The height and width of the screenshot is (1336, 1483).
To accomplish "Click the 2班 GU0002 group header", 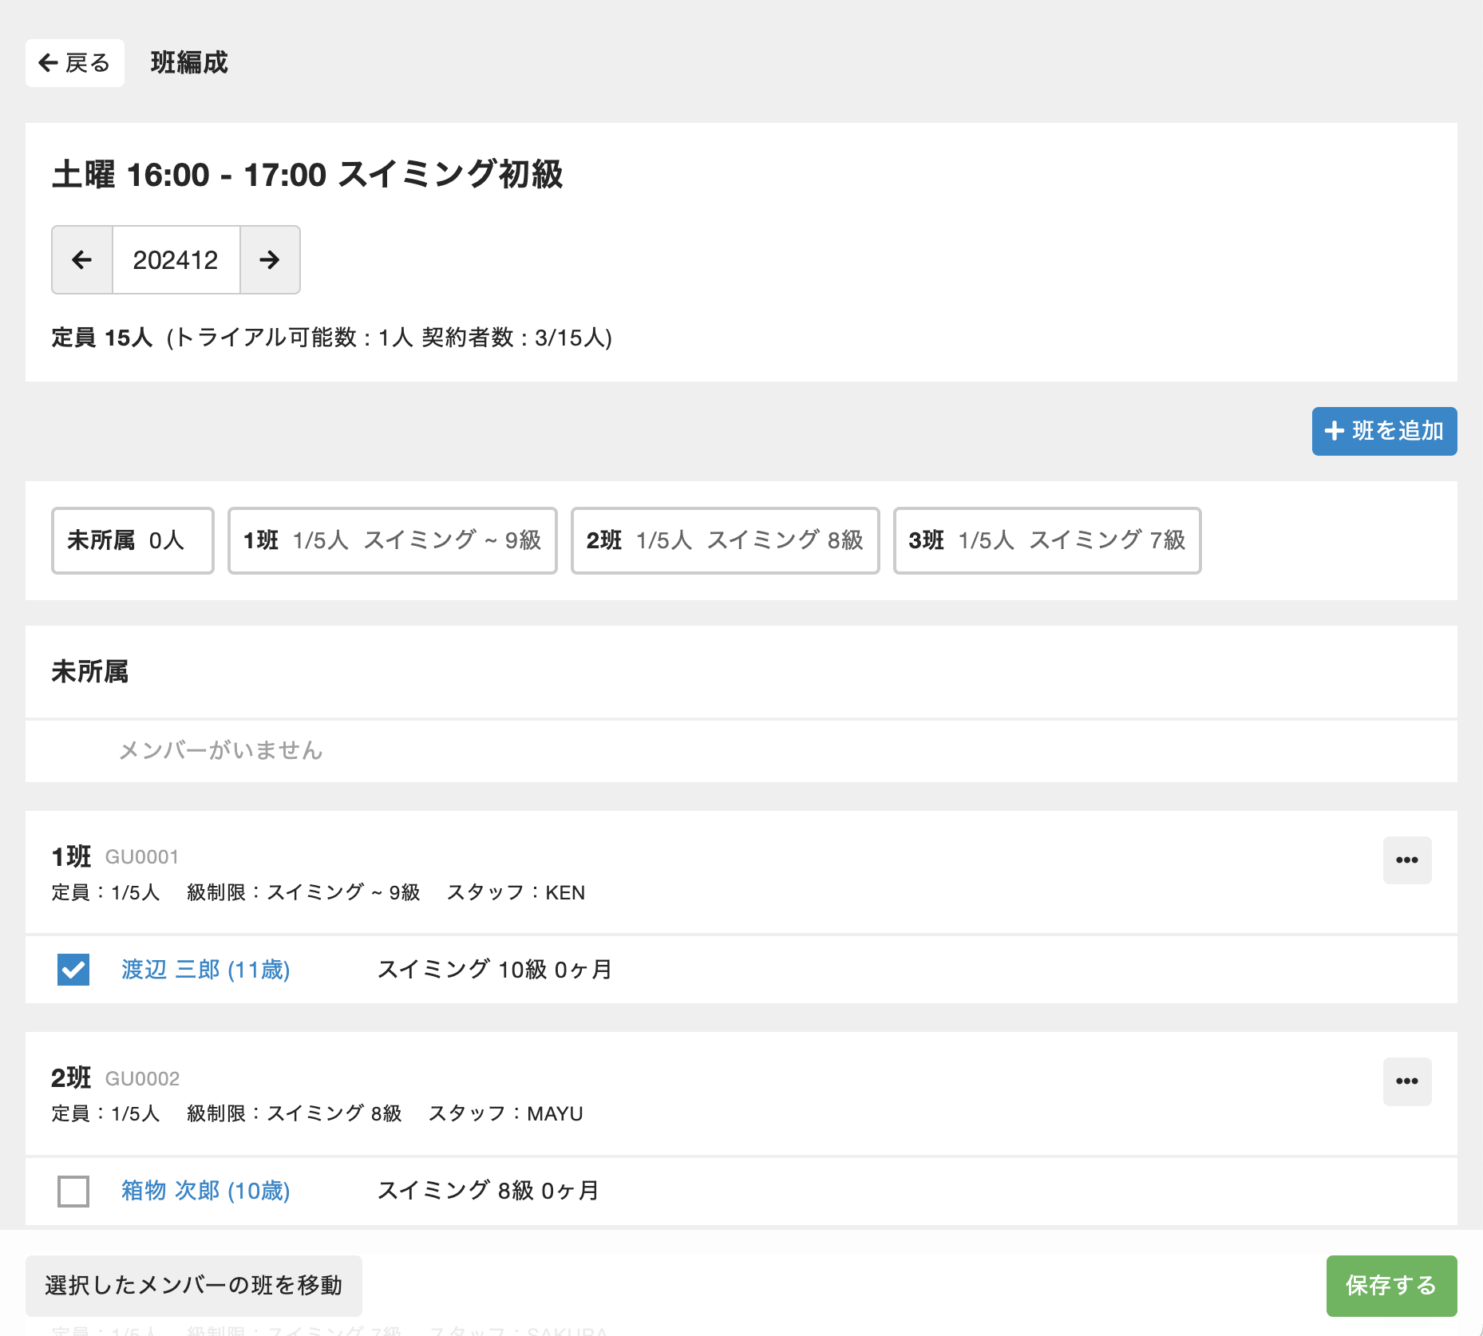I will point(115,1078).
